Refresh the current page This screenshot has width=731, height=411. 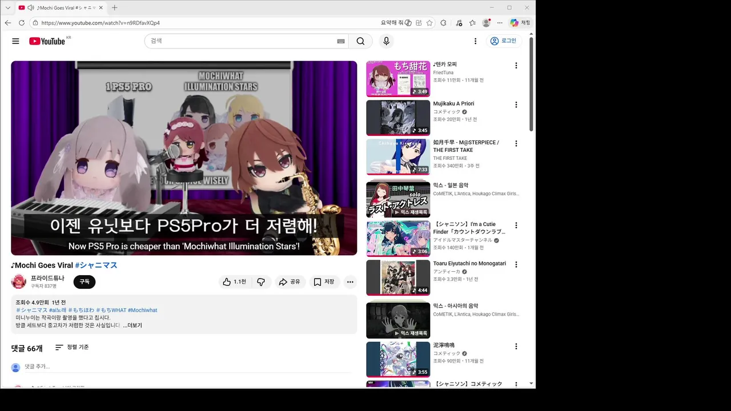22,23
